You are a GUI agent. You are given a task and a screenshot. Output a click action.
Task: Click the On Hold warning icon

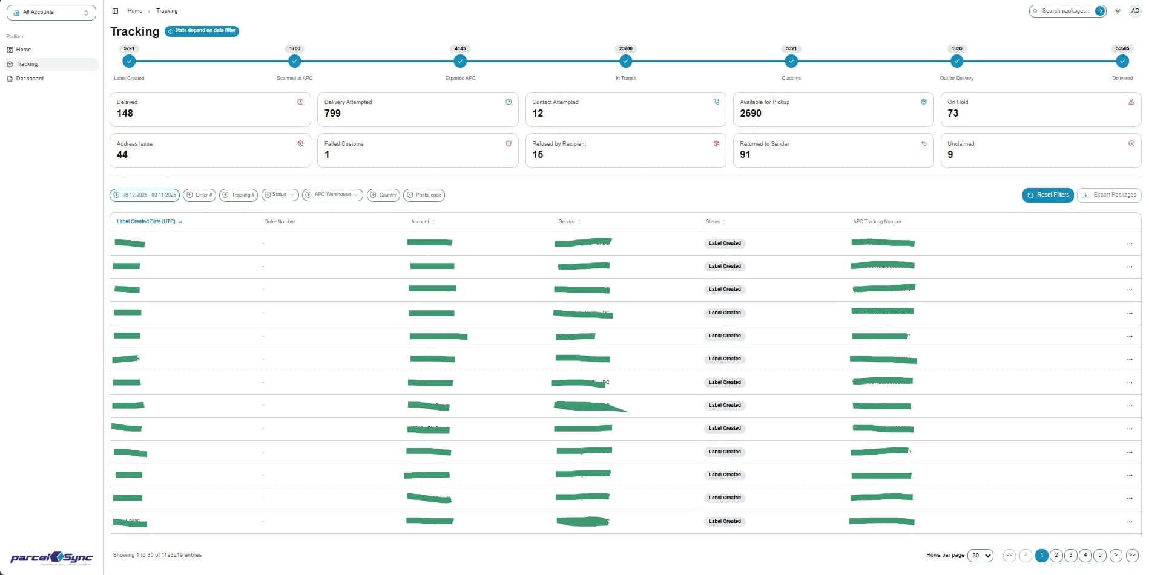tap(1131, 102)
